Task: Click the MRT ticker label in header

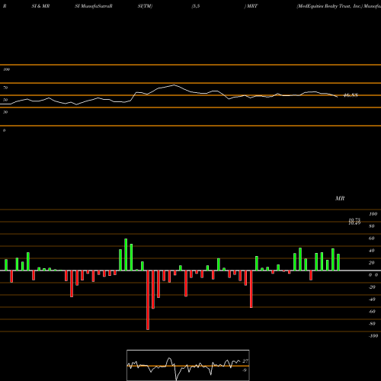Action: click(x=252, y=6)
